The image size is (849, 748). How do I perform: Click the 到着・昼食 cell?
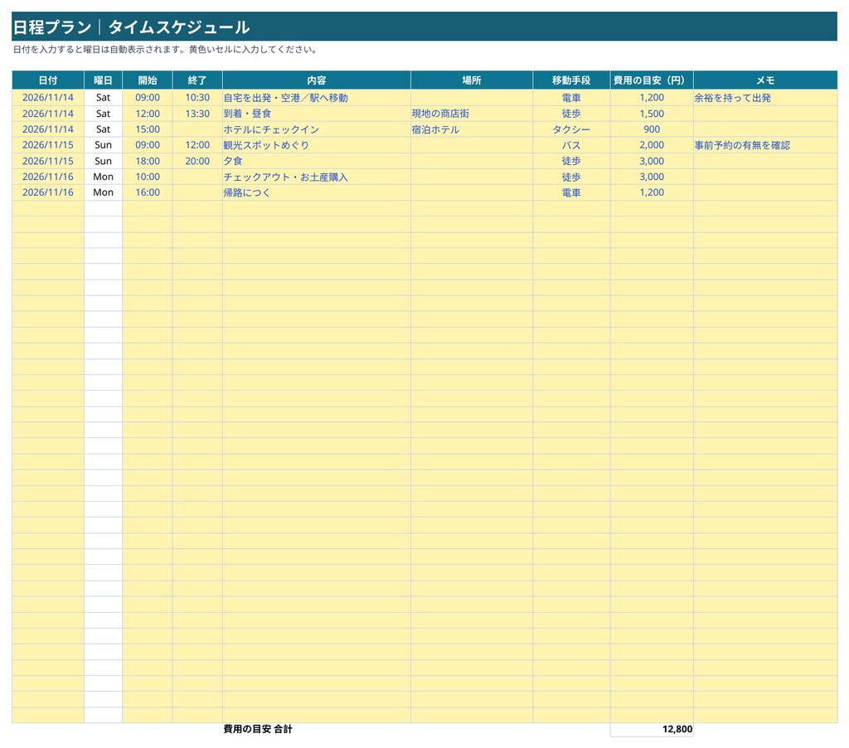click(316, 114)
